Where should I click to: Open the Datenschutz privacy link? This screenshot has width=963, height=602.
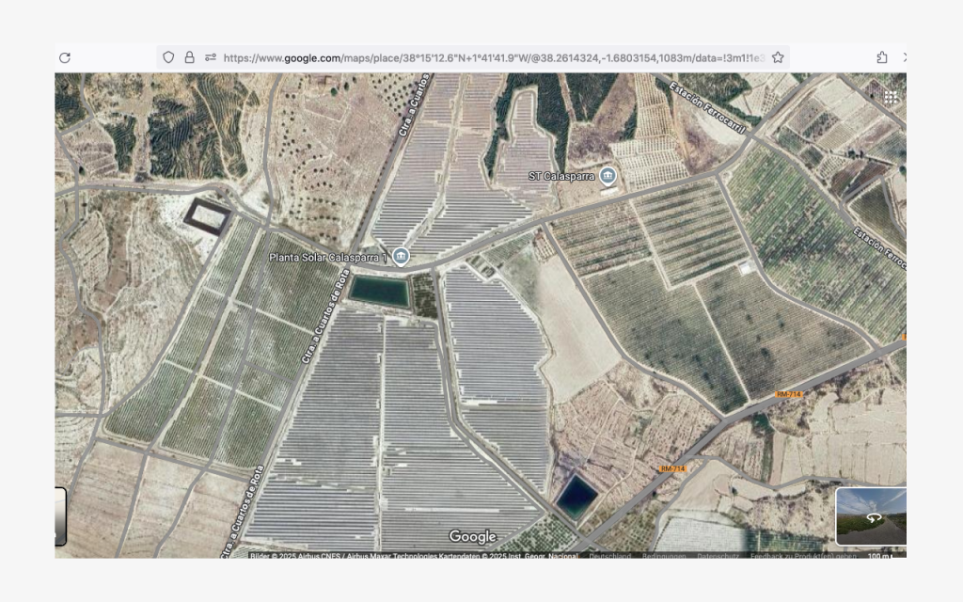pos(718,556)
